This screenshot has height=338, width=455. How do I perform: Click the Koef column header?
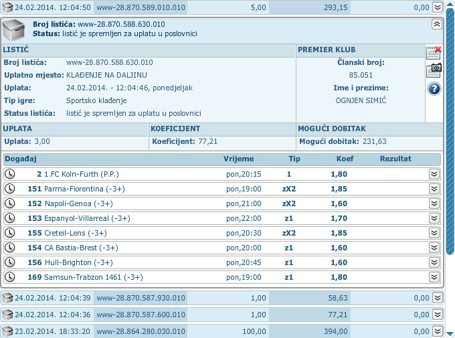[x=345, y=159]
